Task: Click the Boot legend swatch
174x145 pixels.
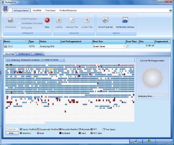Action: pos(38,133)
